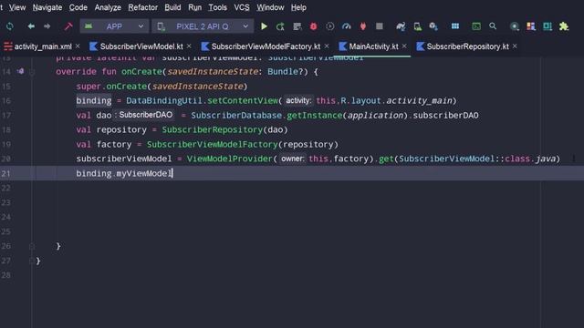The width and height of the screenshot is (584, 328).
Task: Run the app with the green play icon
Action: pos(264,26)
